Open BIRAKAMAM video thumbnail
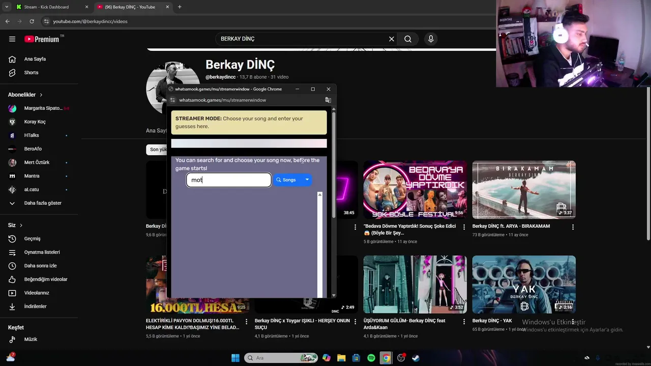The height and width of the screenshot is (366, 651). 524,190
